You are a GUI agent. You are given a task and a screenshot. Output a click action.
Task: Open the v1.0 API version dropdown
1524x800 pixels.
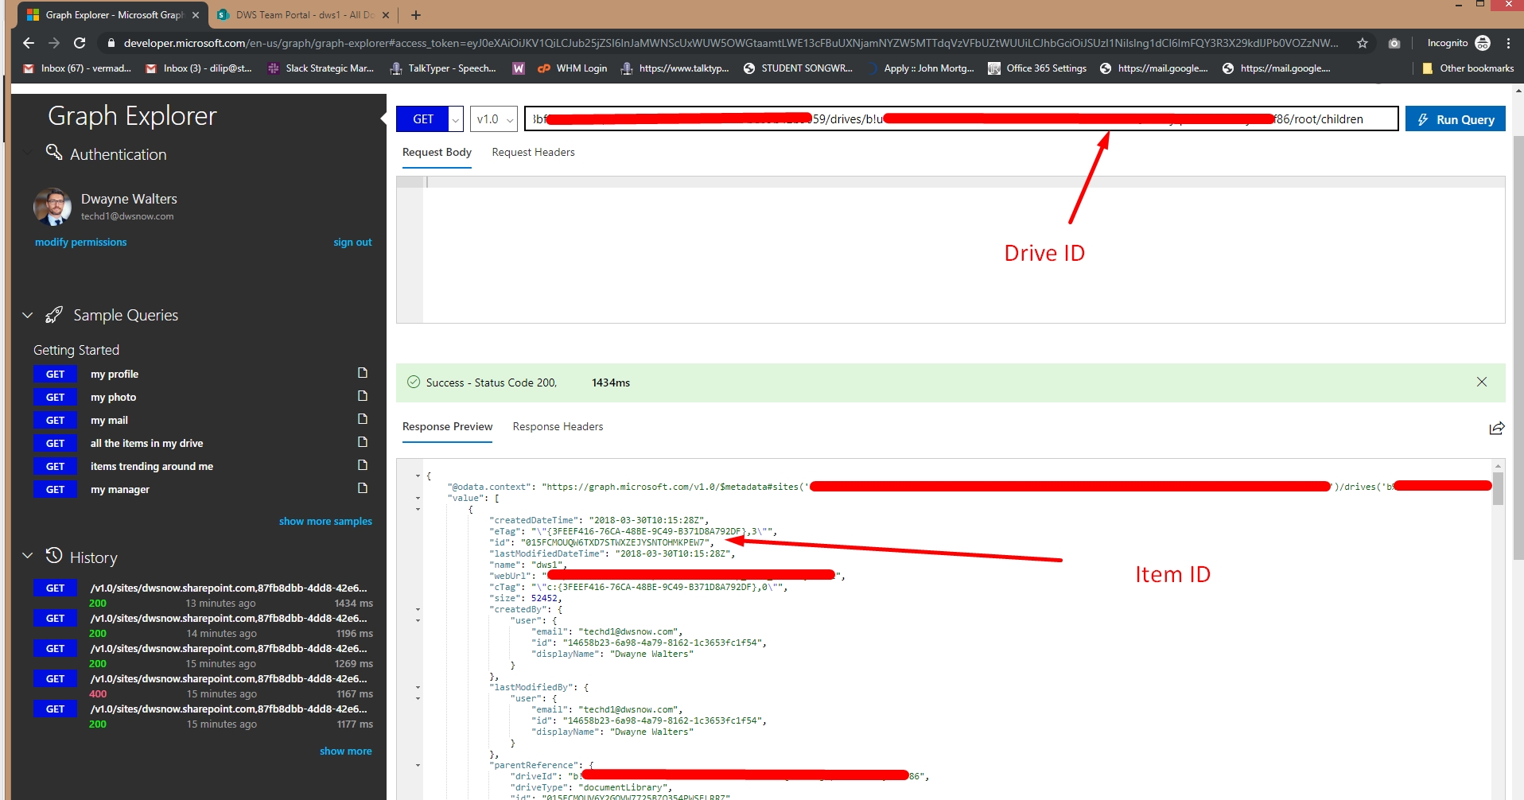point(494,119)
